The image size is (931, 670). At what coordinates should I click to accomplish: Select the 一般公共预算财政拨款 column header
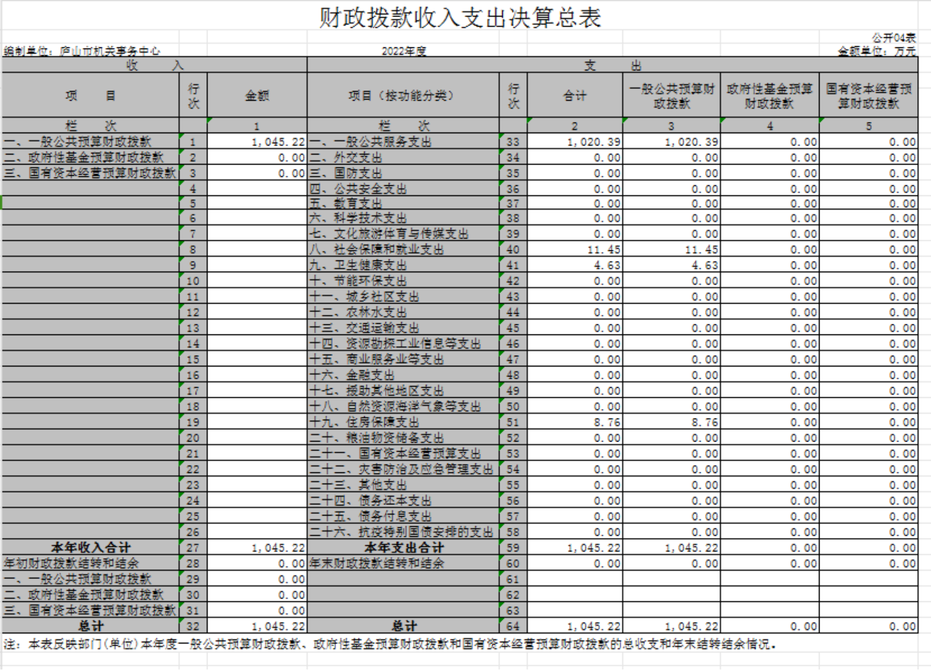click(671, 96)
